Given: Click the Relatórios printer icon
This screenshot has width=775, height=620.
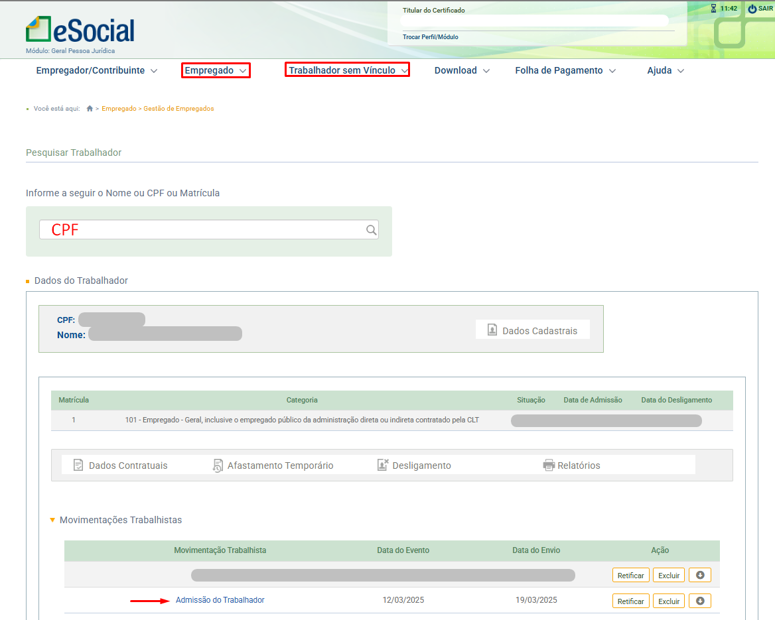Looking at the screenshot, I should point(549,465).
